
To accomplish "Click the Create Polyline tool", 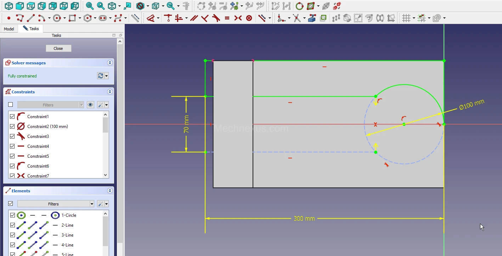I will pos(19,18).
